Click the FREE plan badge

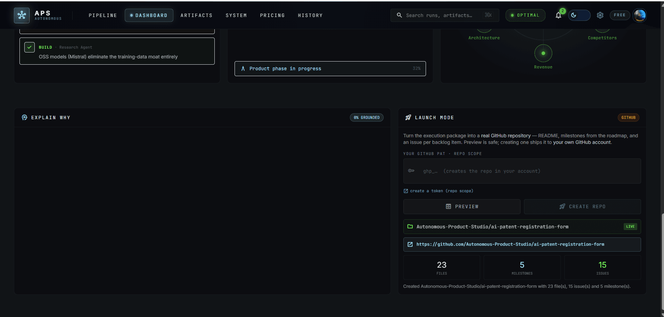pyautogui.click(x=620, y=15)
